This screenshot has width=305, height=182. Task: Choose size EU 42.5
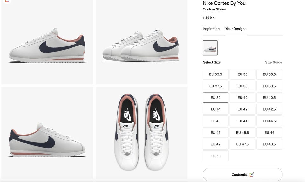point(269,109)
